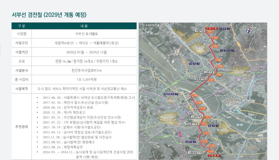
Task: Select station marker 113 on the map
Action: 206,134
